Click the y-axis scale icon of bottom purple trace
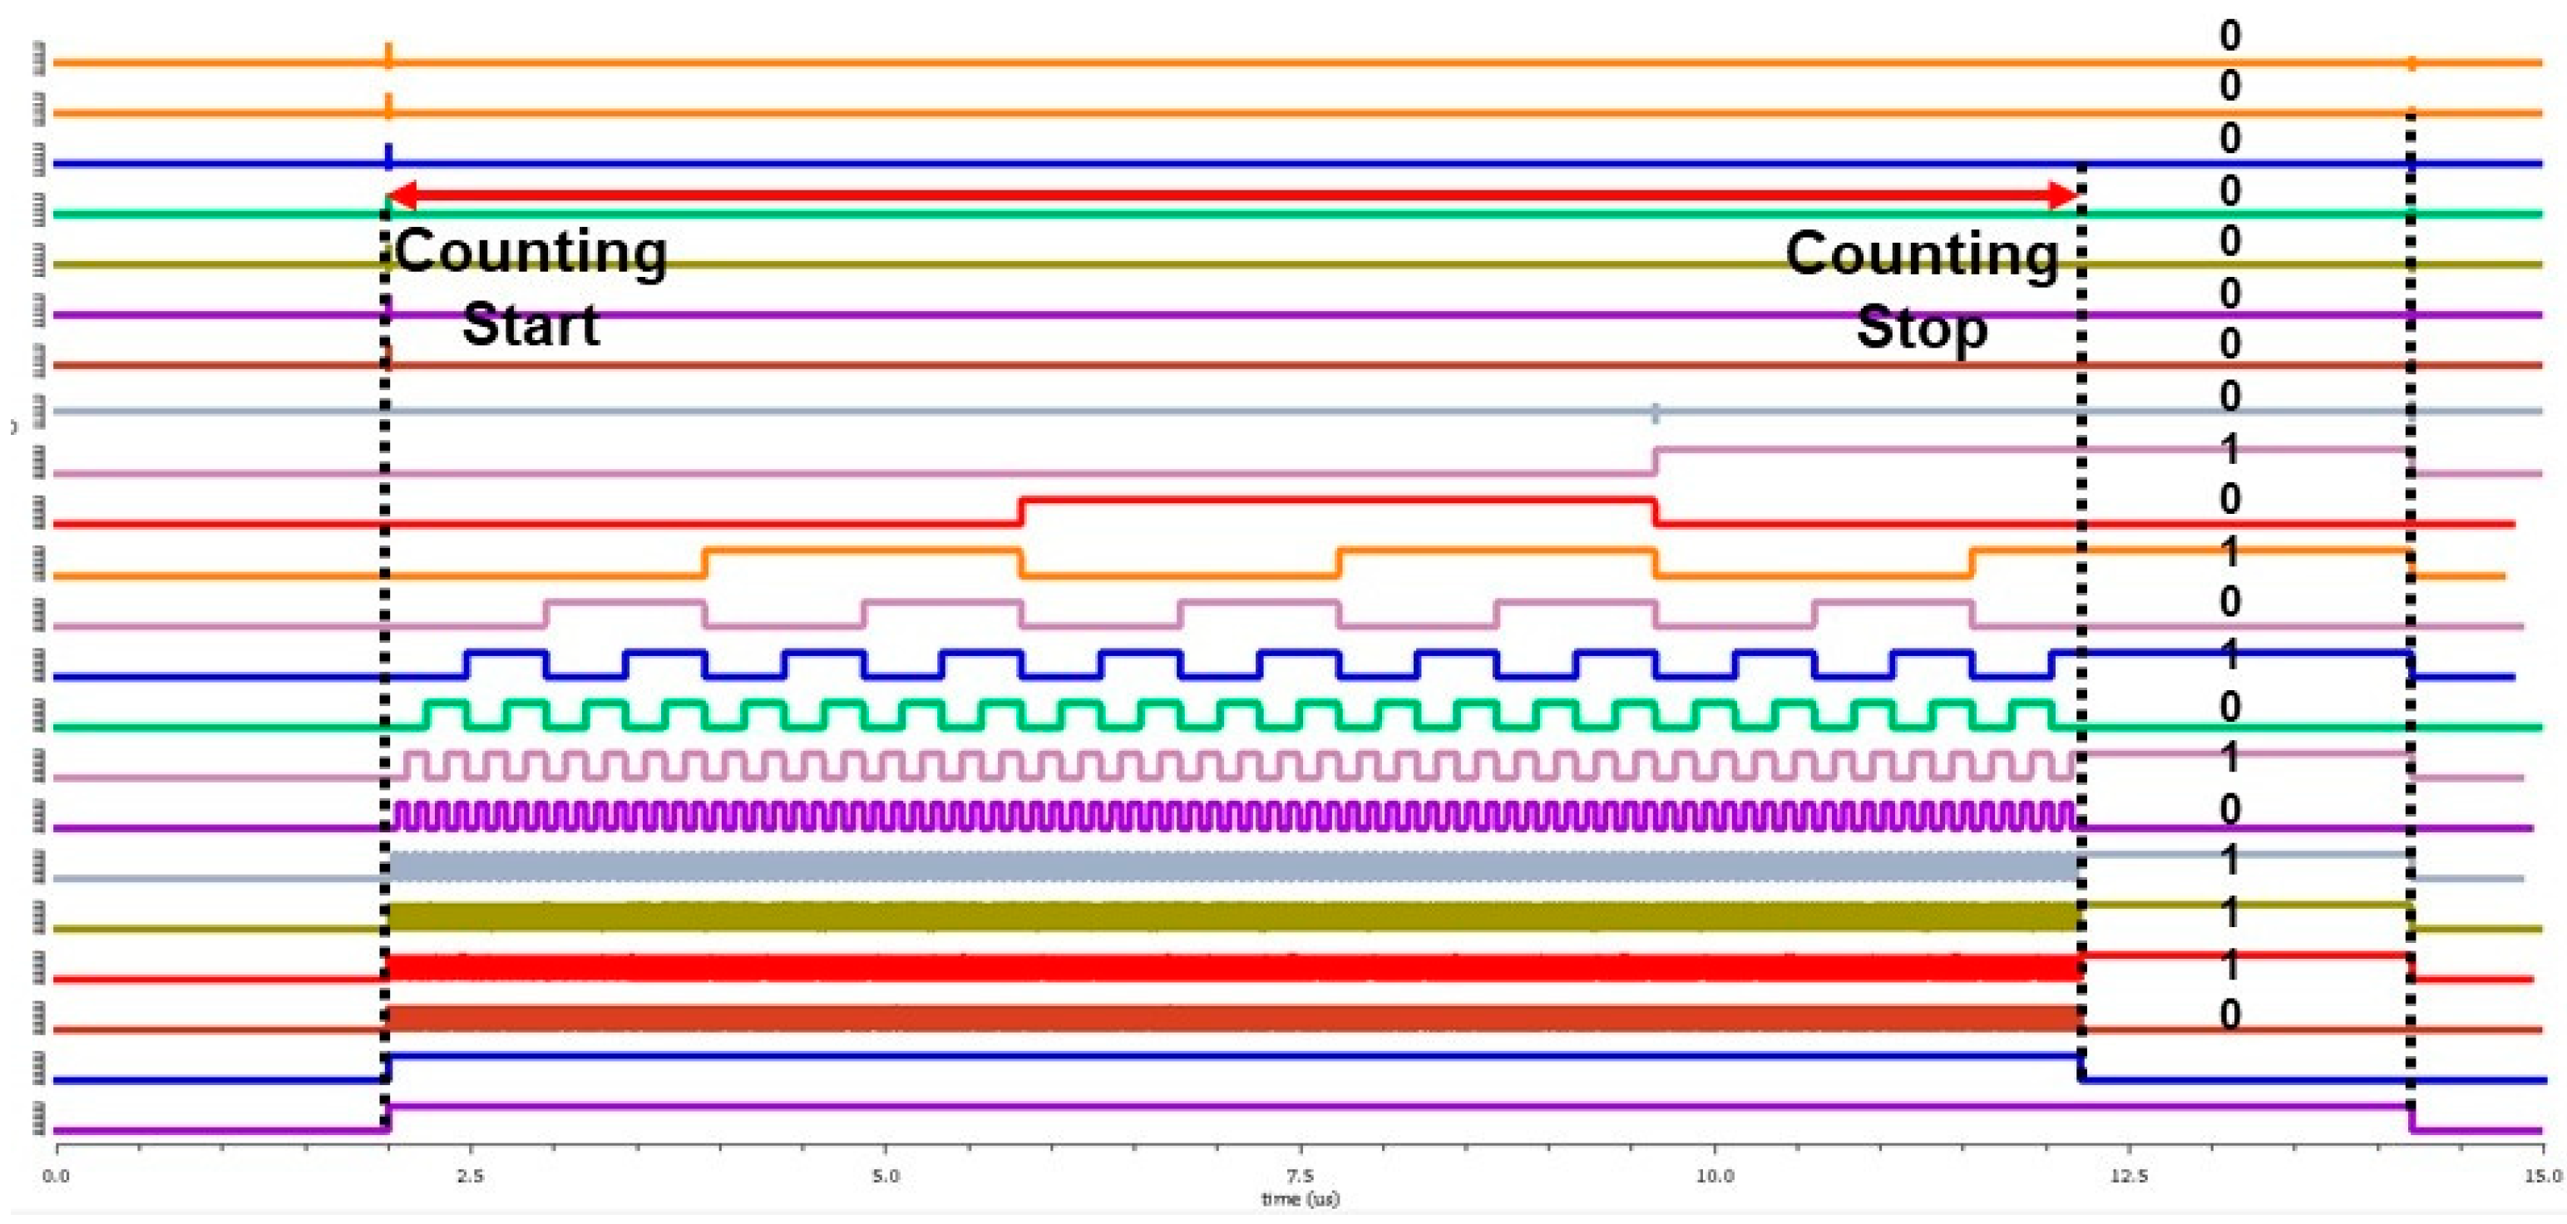The width and height of the screenshot is (2567, 1224). [x=39, y=1120]
